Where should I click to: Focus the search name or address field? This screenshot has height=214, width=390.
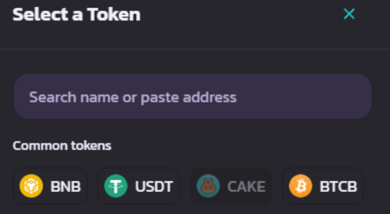tap(192, 97)
